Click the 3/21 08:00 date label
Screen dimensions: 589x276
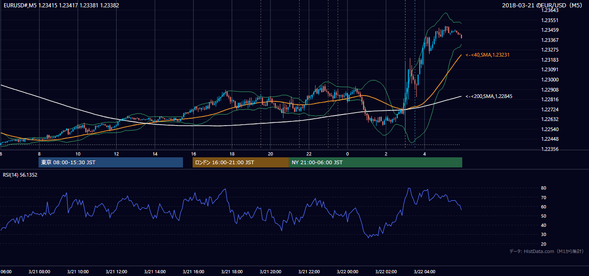39,272
